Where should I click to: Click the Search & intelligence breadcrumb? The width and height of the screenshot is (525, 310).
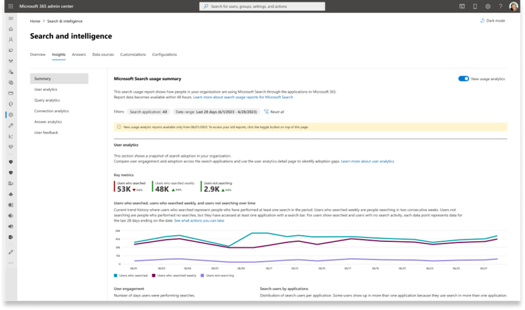click(x=65, y=21)
